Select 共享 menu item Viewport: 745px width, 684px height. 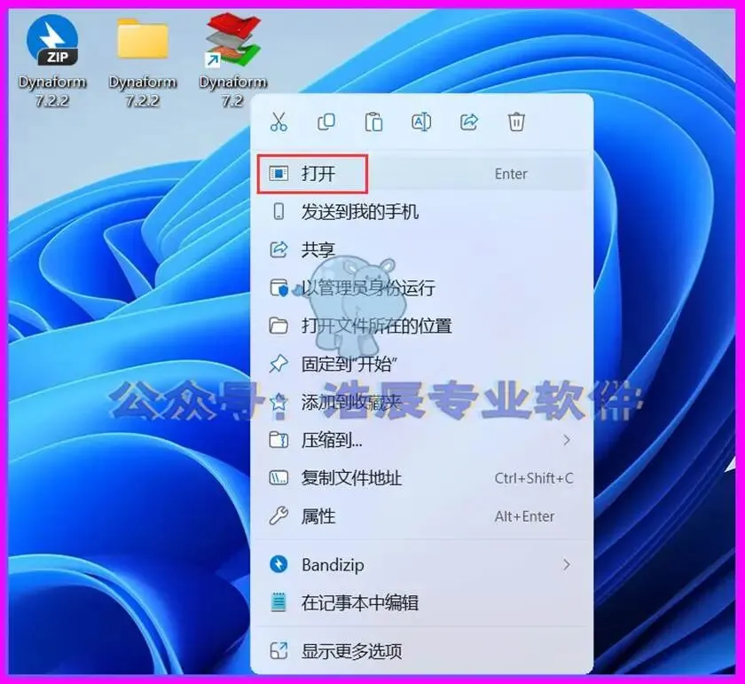click(421, 249)
